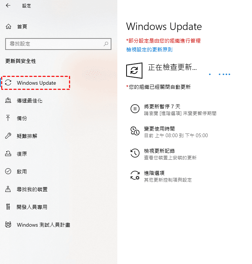Image resolution: width=252 pixels, height=264 pixels.
Task: Select Windows Update in the sidebar
Action: pos(35,83)
